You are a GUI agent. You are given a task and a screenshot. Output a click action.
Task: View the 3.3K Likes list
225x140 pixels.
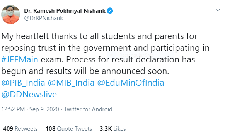[x=113, y=129]
